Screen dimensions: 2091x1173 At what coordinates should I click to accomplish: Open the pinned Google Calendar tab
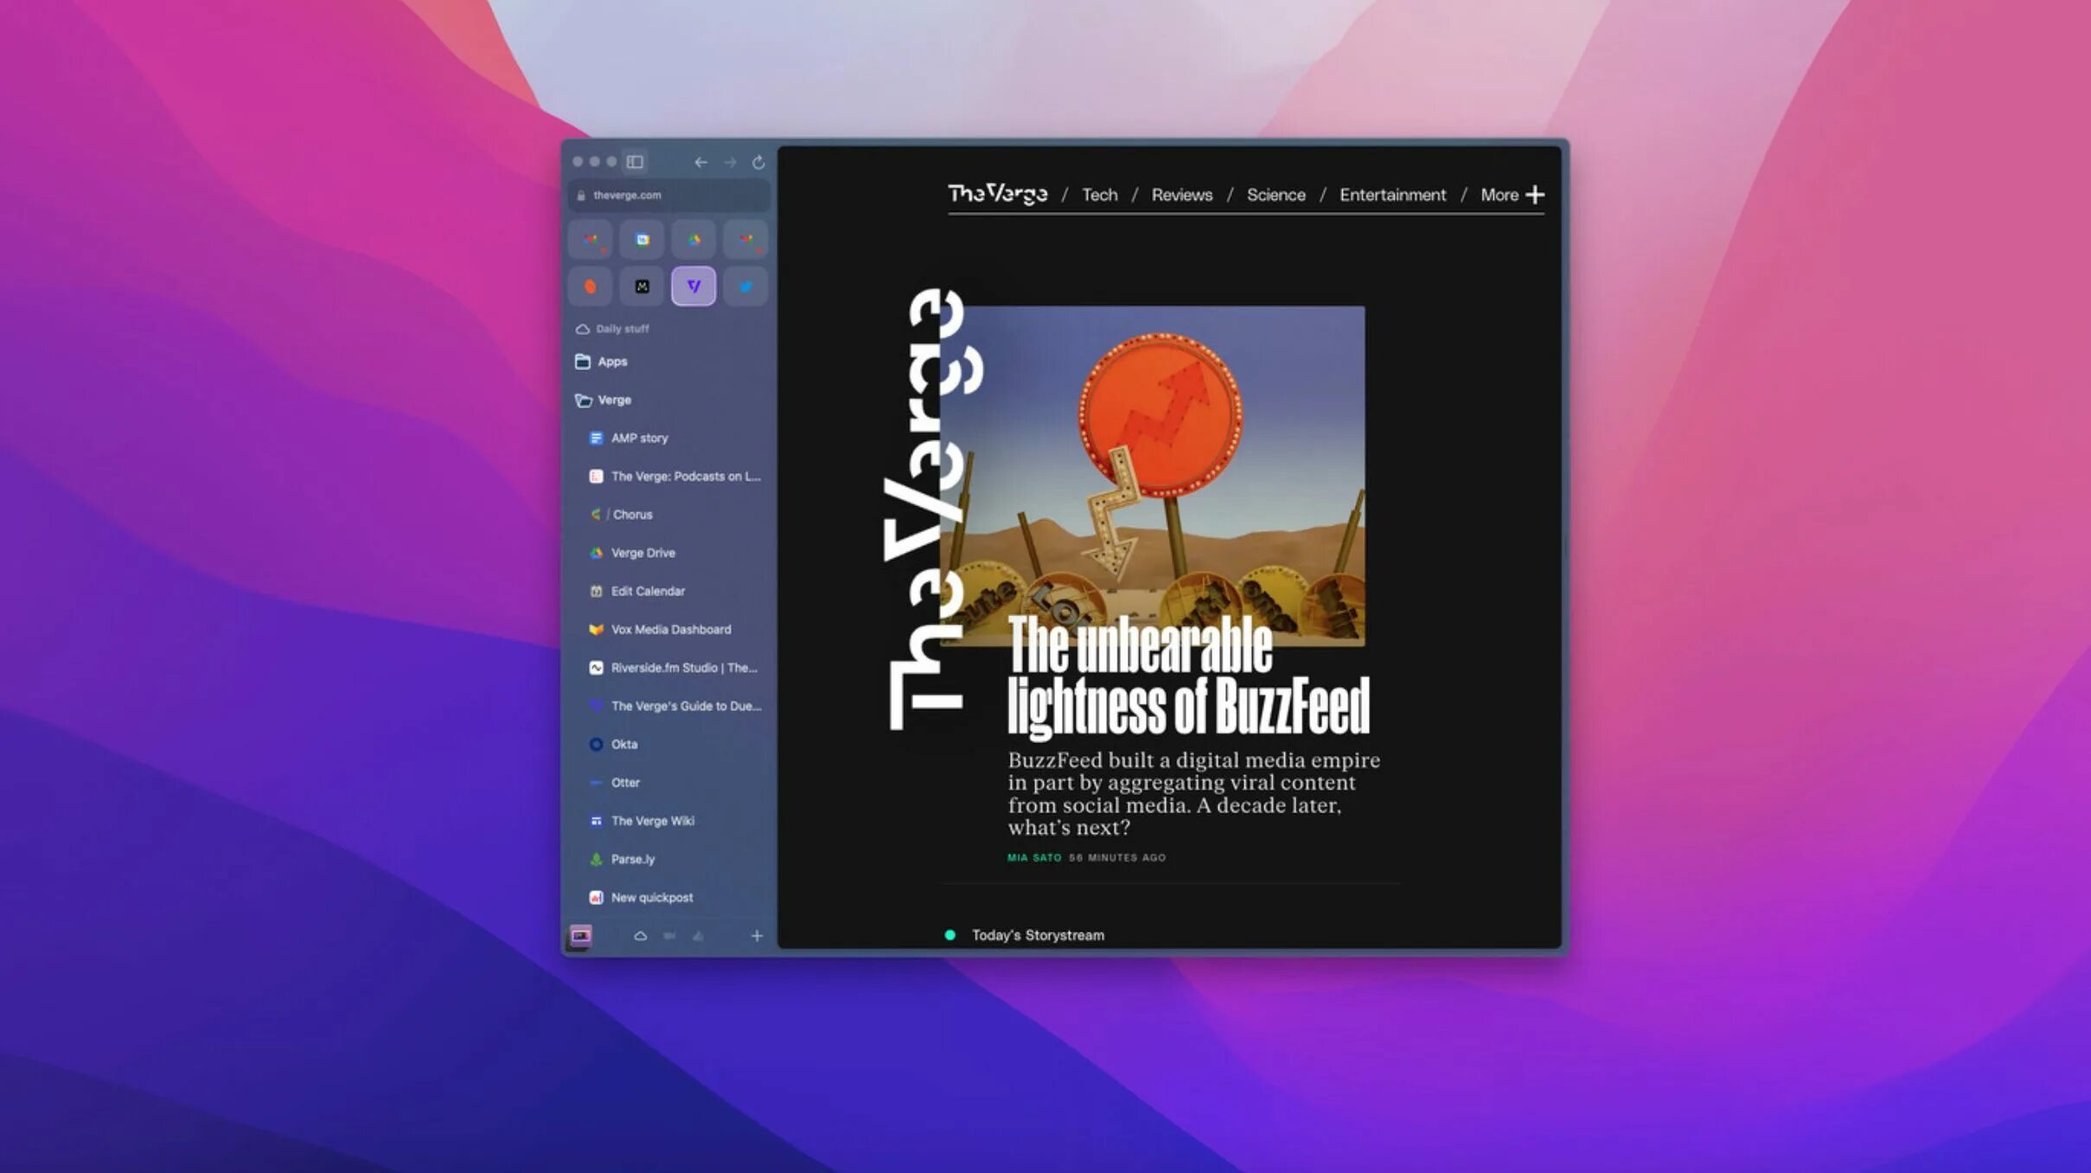[x=642, y=240]
